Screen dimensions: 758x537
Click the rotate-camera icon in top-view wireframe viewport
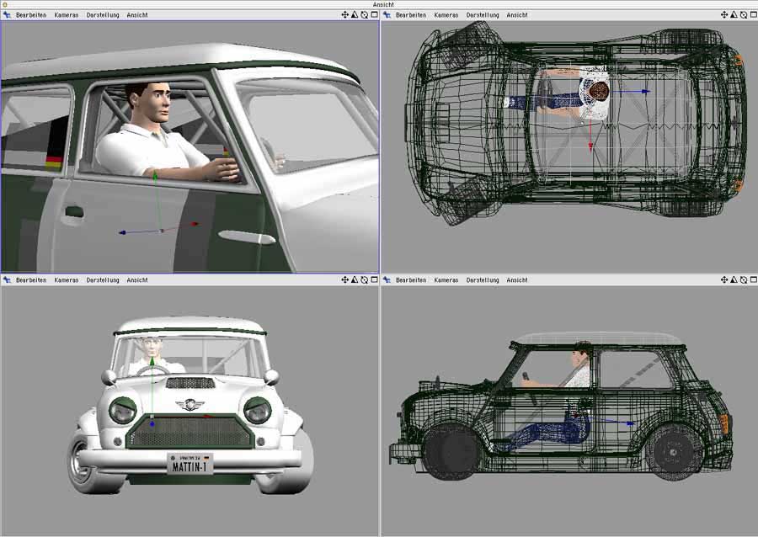(744, 15)
